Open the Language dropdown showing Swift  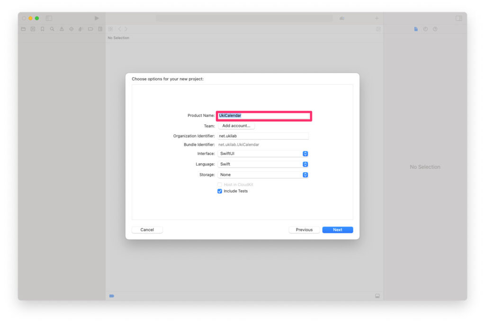click(263, 164)
